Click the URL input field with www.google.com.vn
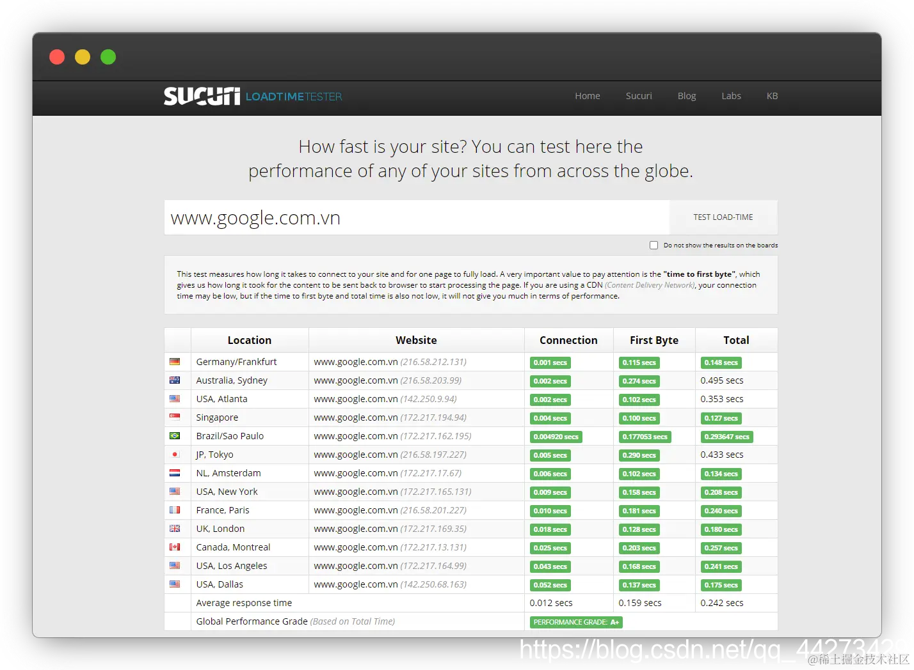The height and width of the screenshot is (670, 914). [x=417, y=217]
